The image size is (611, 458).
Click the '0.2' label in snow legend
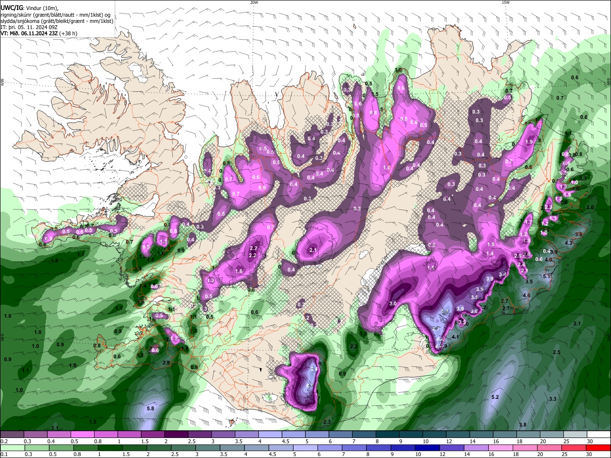coord(4,441)
